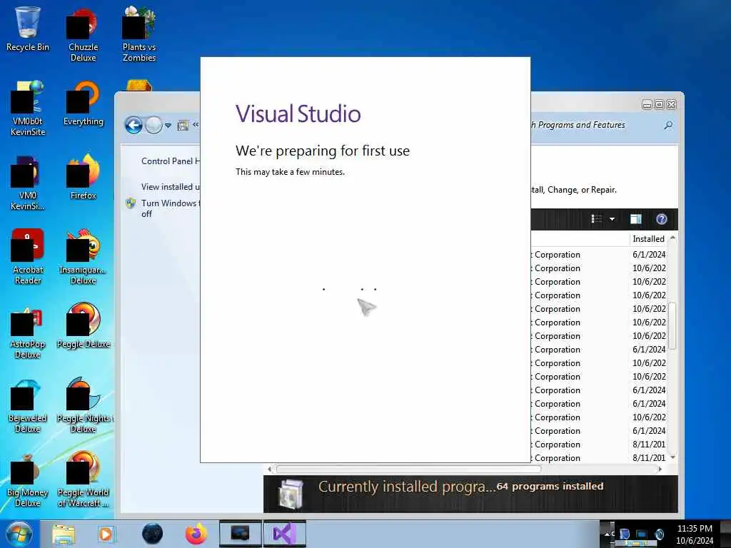This screenshot has height=548, width=731.
Task: Click the programs icon in the details pane
Action: pyautogui.click(x=291, y=494)
